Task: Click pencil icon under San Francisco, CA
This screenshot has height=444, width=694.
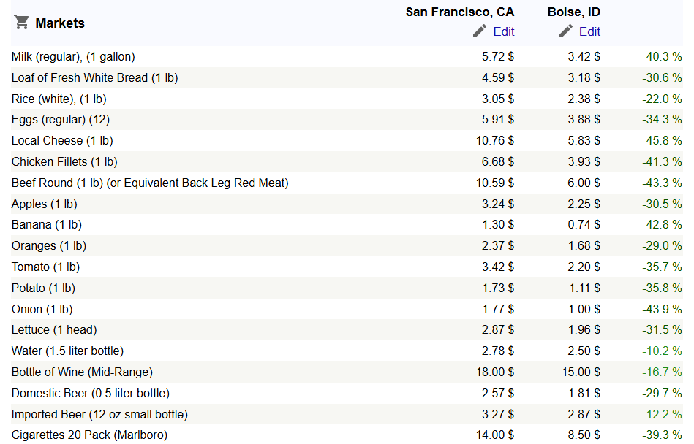Action: [479, 31]
